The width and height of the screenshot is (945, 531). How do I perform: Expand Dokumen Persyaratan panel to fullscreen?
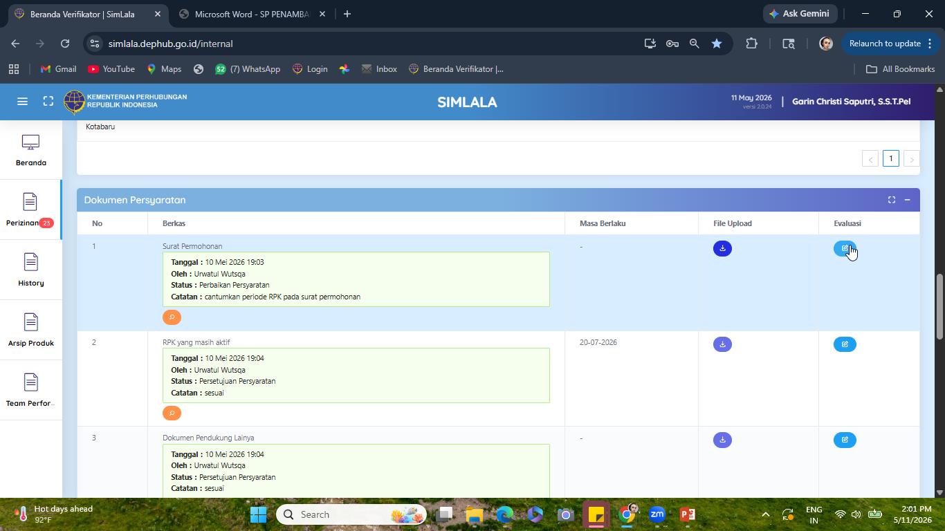click(x=892, y=200)
